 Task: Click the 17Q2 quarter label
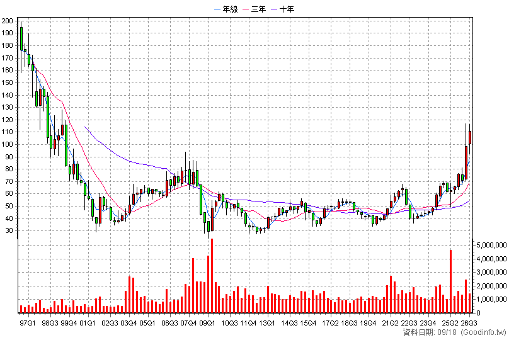click(331, 323)
